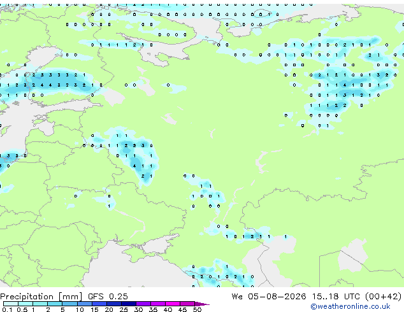Open the weatheronline.co.uk copyright link
404x312 pixels.
click(x=350, y=306)
